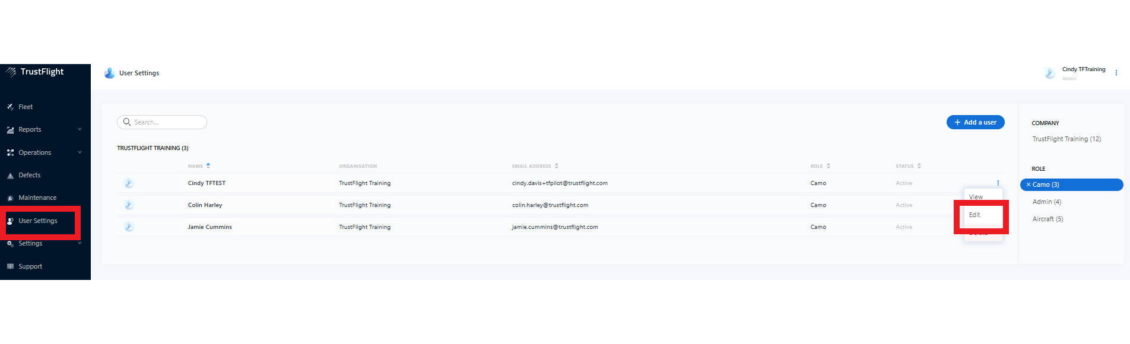The image size is (1130, 344).
Task: Click the name Colin Harley
Action: tap(205, 205)
